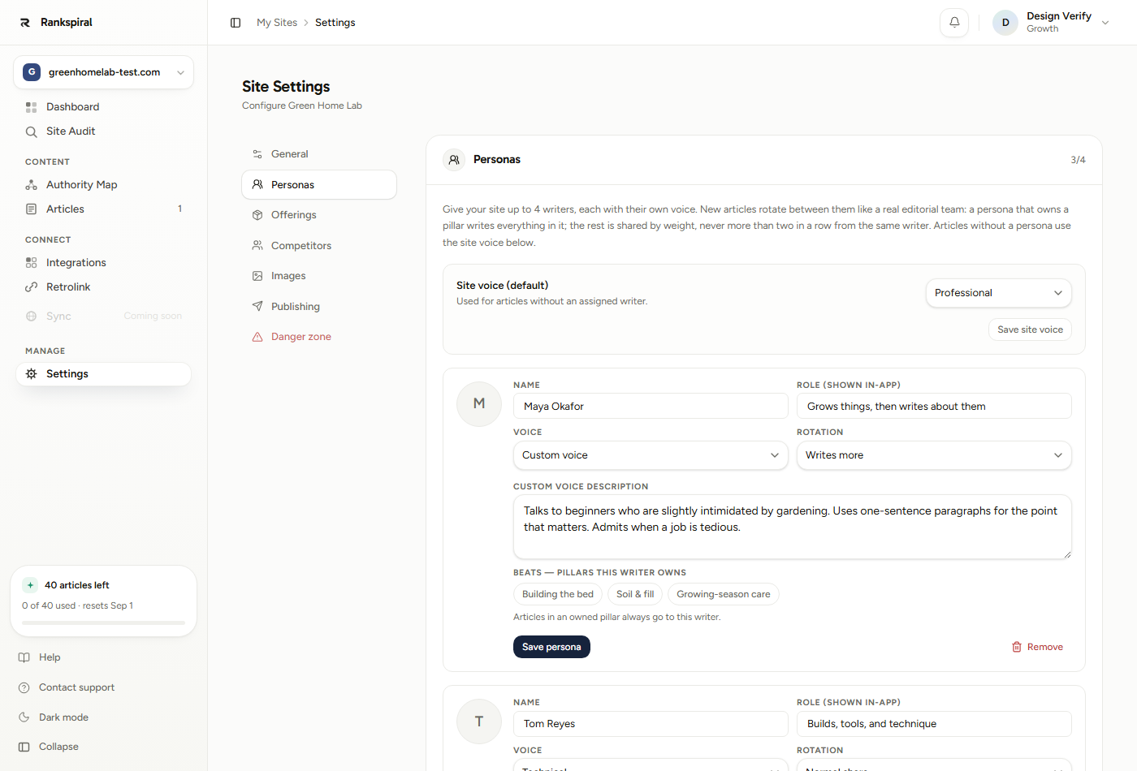Open the Danger zone tab

coord(319,337)
